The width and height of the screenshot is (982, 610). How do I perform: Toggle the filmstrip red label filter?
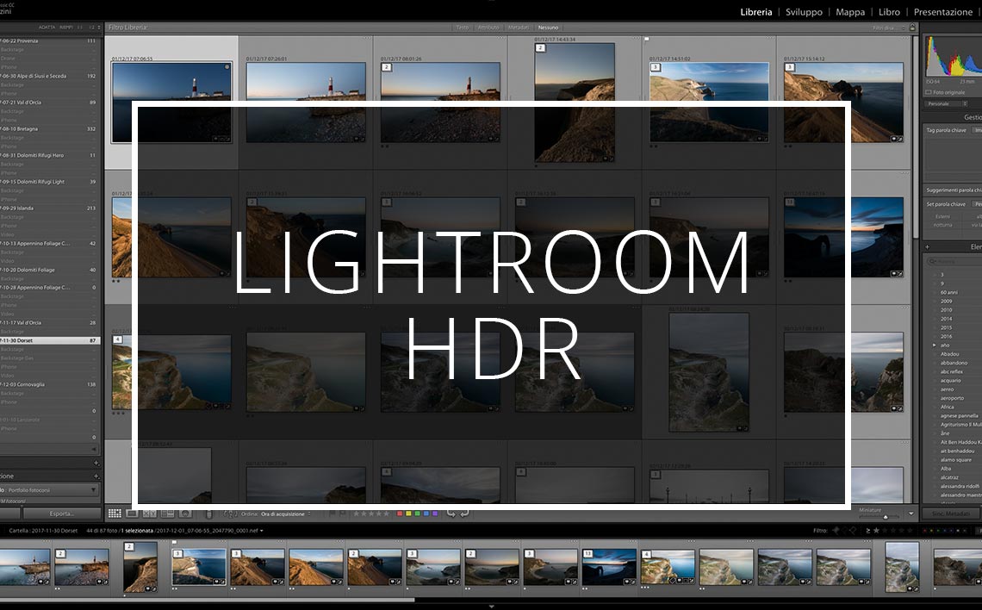click(x=925, y=531)
